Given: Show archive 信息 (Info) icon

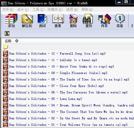Looking at the screenshot, I should pyautogui.click(x=120, y=21).
